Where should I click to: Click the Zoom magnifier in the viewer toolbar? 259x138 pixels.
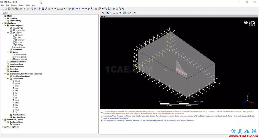114,13
